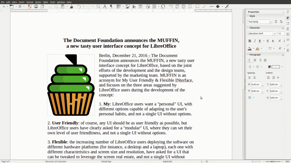
Task: Click the Insert Comment icon
Action: (197, 7)
